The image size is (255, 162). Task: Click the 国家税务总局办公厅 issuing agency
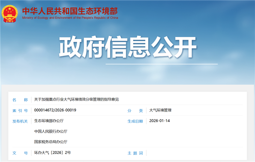pos(51,142)
